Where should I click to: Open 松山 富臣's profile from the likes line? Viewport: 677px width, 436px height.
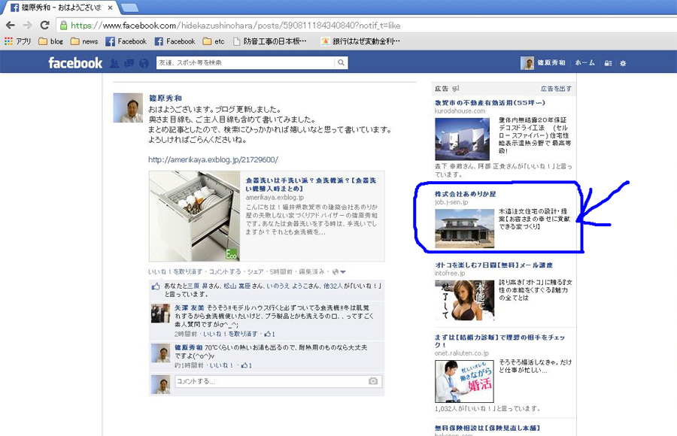(237, 286)
